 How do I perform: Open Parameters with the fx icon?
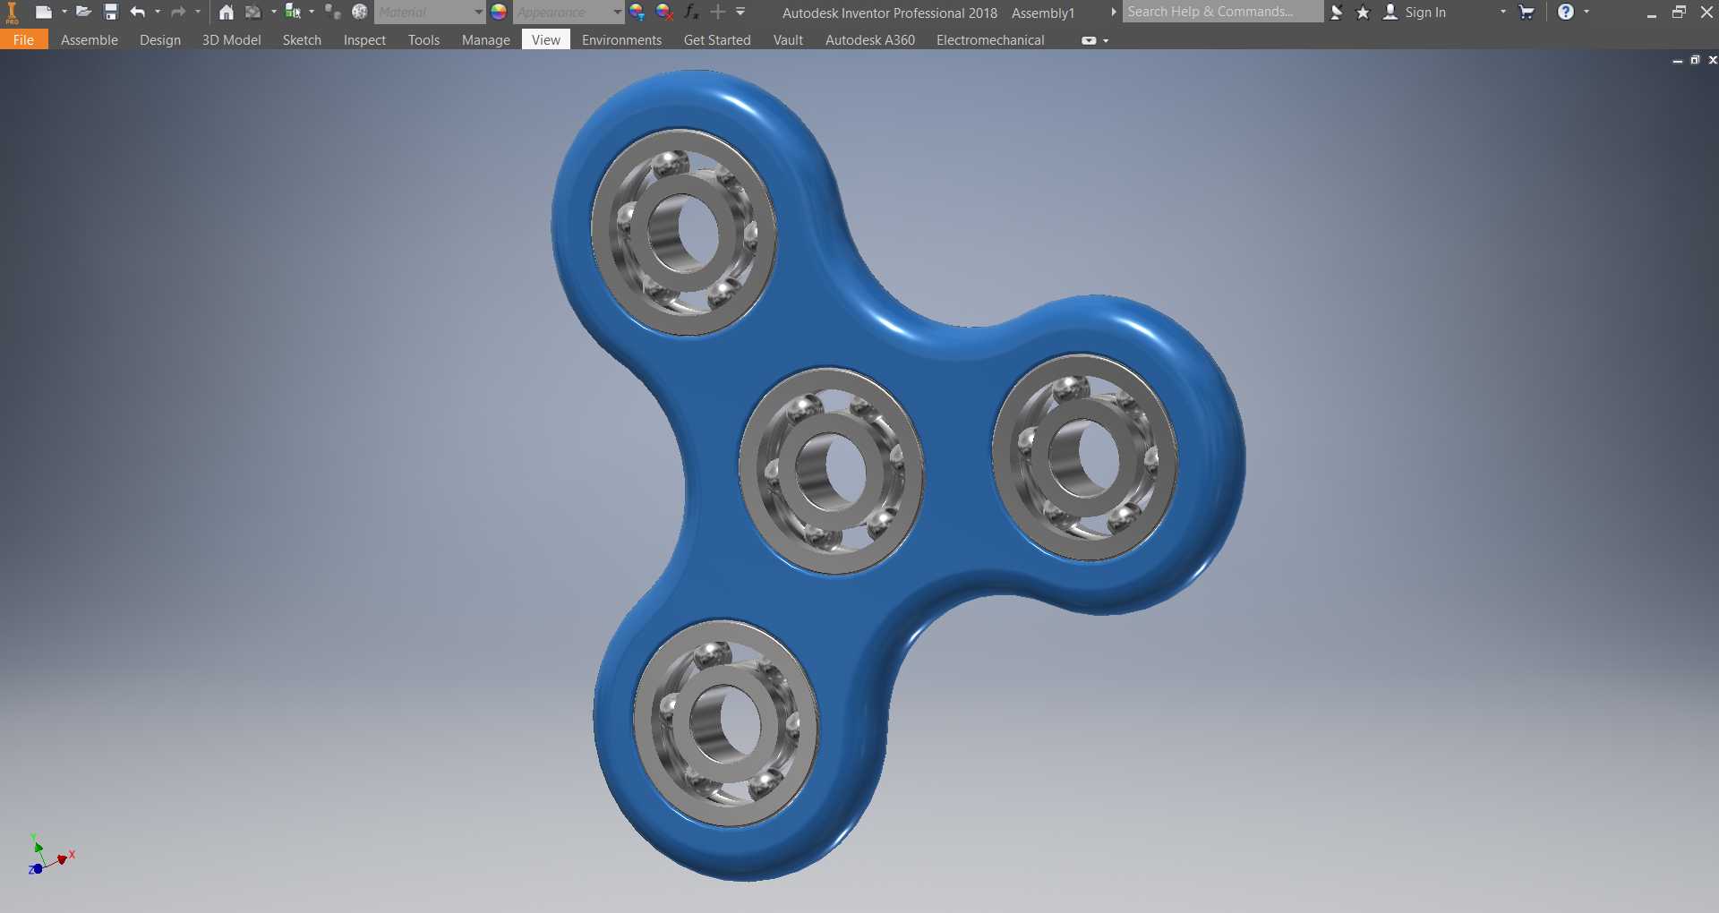pyautogui.click(x=691, y=12)
